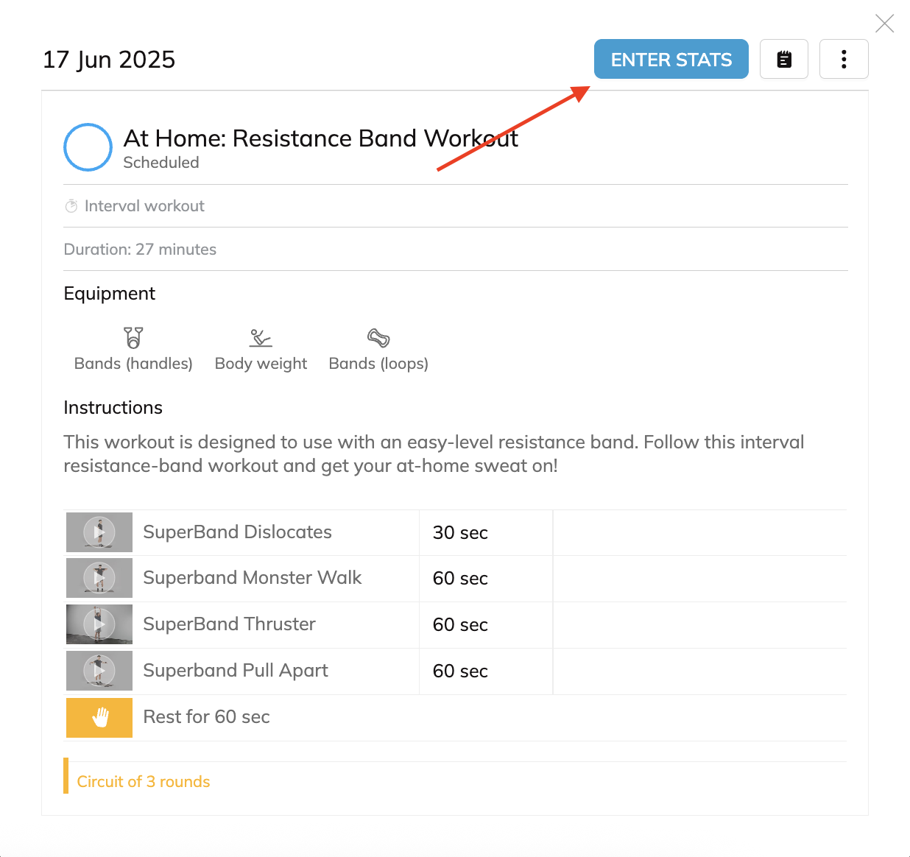Mark workout complete using the circle
Viewport: 910px width, 857px height.
coord(88,147)
